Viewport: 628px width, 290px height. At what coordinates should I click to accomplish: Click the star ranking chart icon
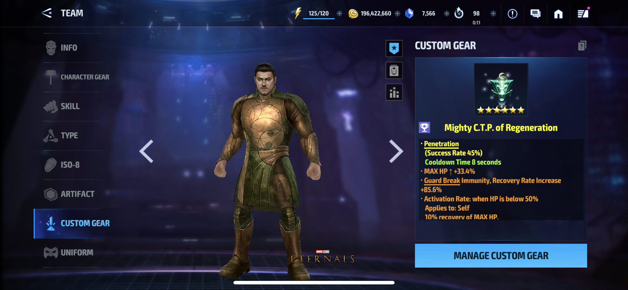394,92
